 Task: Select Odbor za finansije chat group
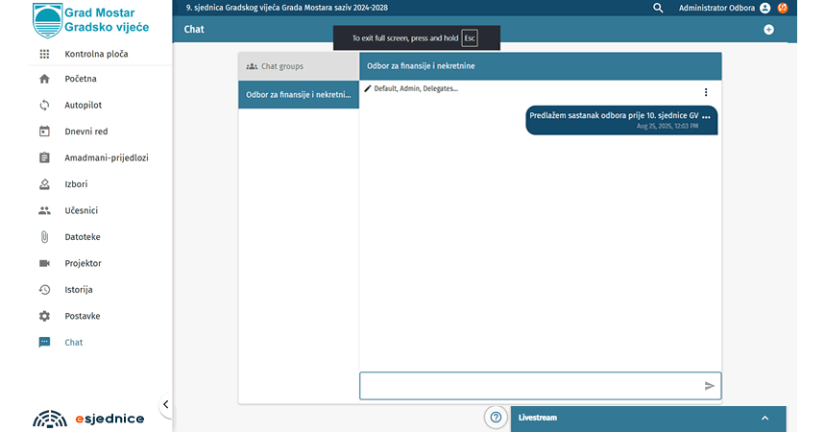(299, 95)
